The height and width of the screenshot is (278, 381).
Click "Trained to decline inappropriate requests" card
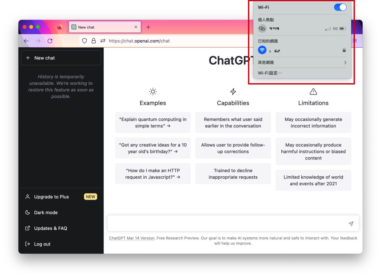coord(233,174)
